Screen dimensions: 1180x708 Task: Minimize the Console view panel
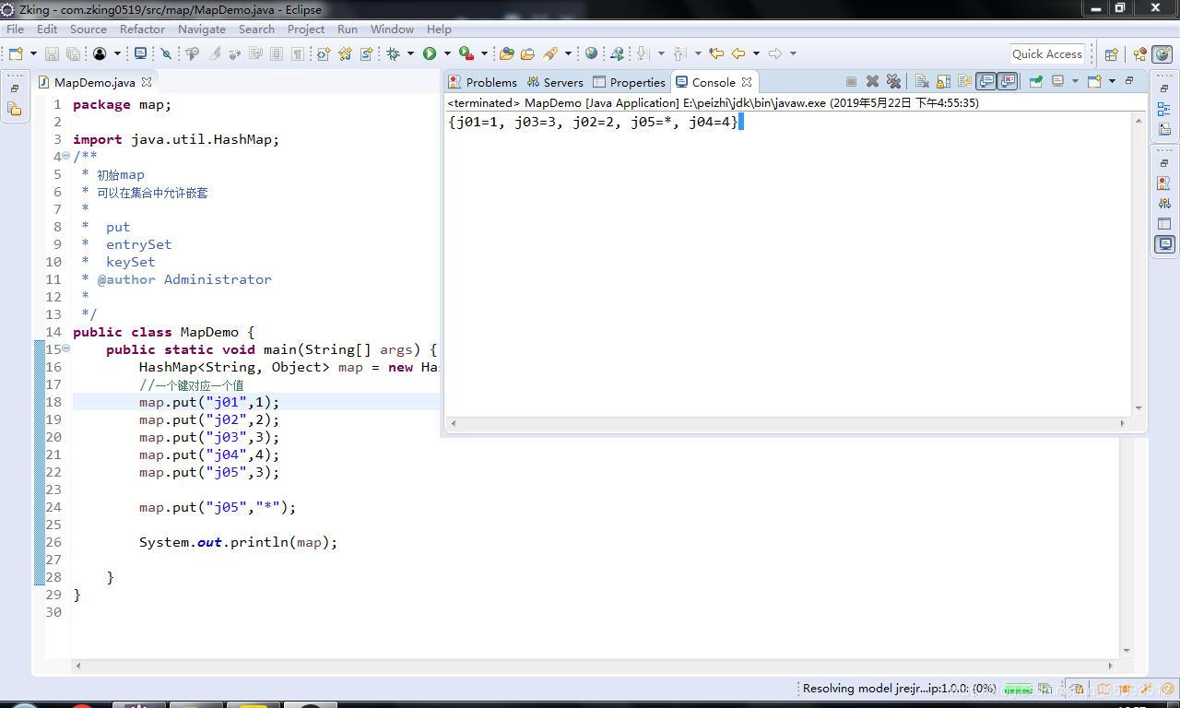click(1129, 81)
